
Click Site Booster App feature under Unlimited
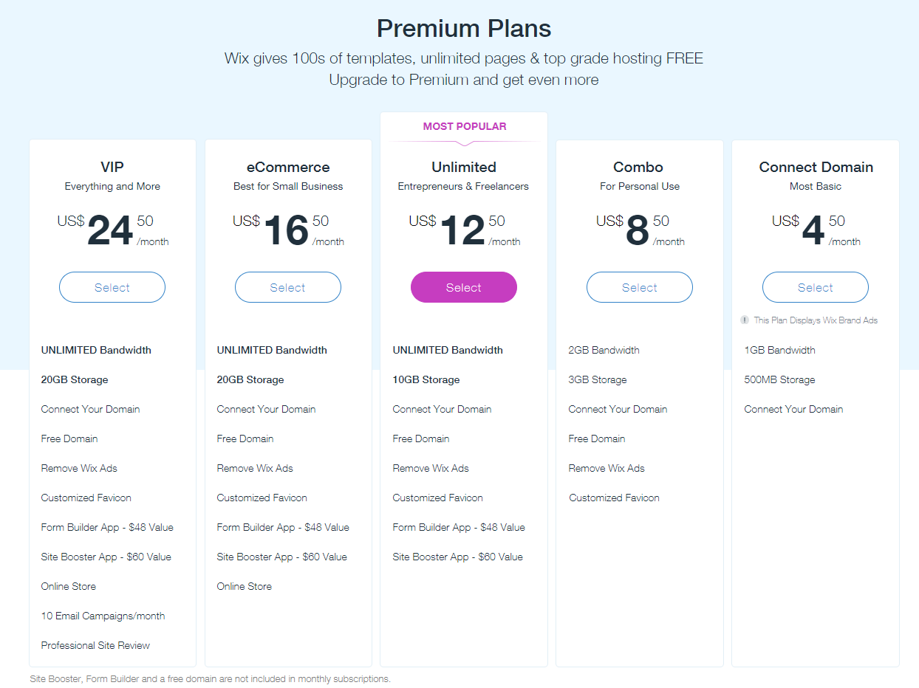[x=457, y=557]
